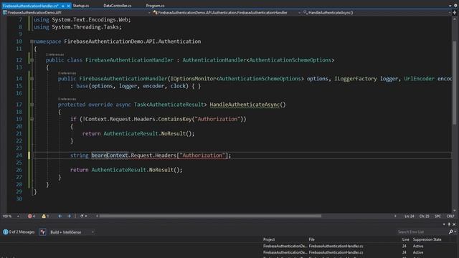Click the horizontal scrollbar right arrow
Image resolution: width=459 pixels, height=258 pixels.
tap(395, 216)
